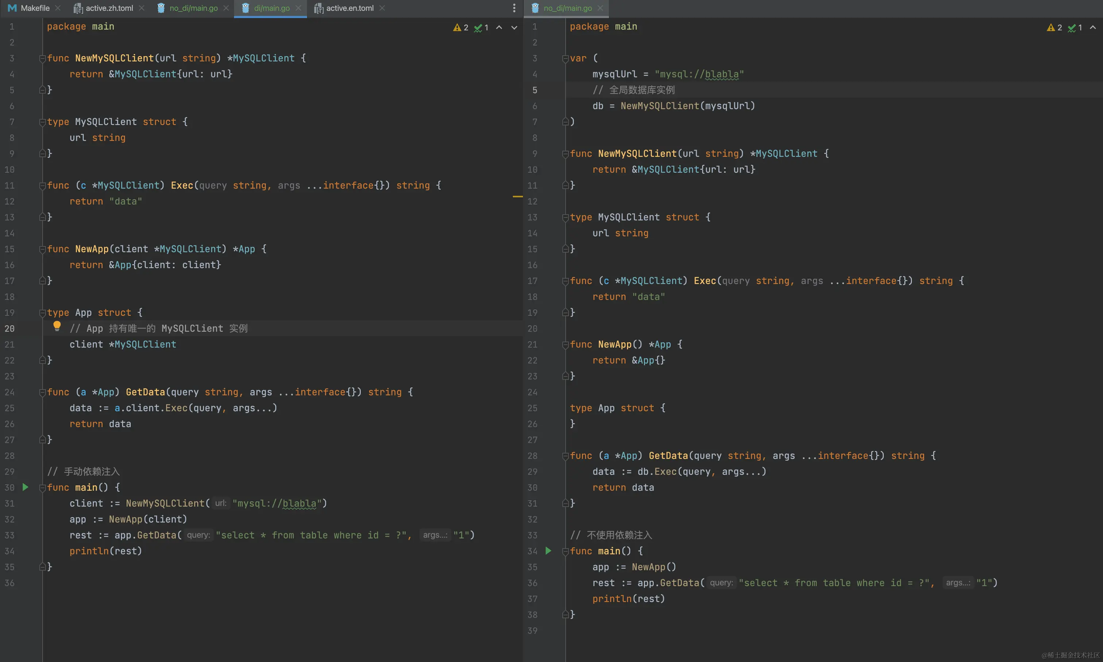Run main with the left-pane gutter arrow
The height and width of the screenshot is (662, 1103).
[26, 487]
